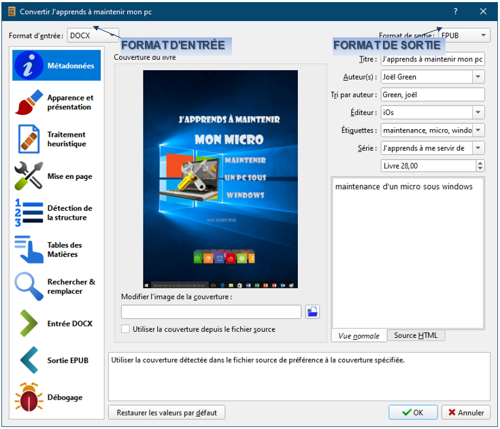This screenshot has width=500, height=429.
Task: Enable Utiliser la couverture depuis le fichier source
Action: pyautogui.click(x=125, y=329)
